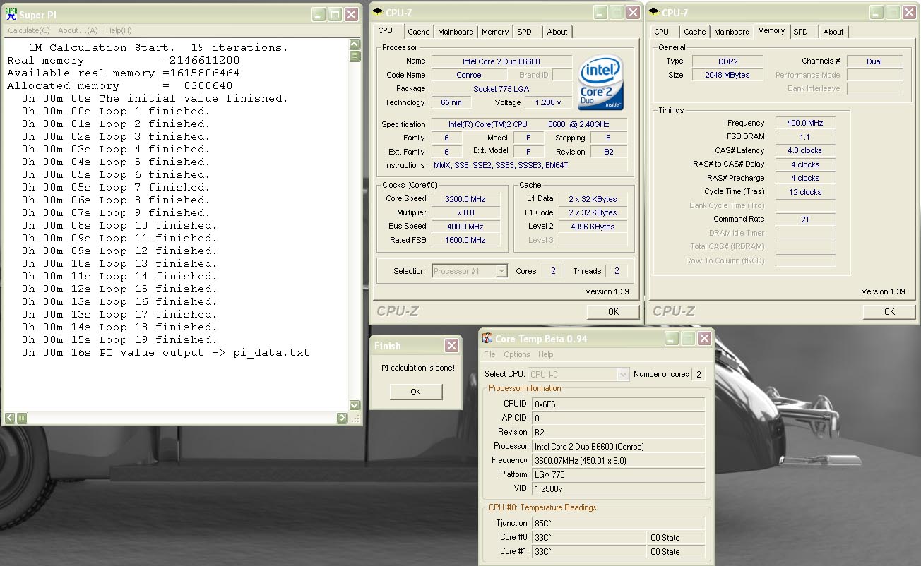Screen dimensions: 921x566
Task: Close the left CPU-Z window
Action: click(633, 13)
